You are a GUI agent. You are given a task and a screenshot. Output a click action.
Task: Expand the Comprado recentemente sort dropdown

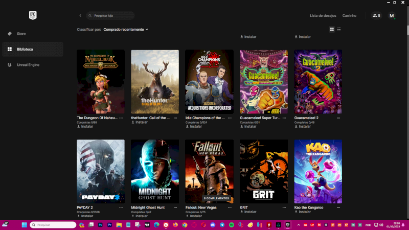click(x=125, y=30)
